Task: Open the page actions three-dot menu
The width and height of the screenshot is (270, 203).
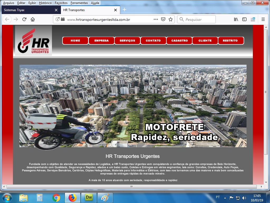Action: 156,19
